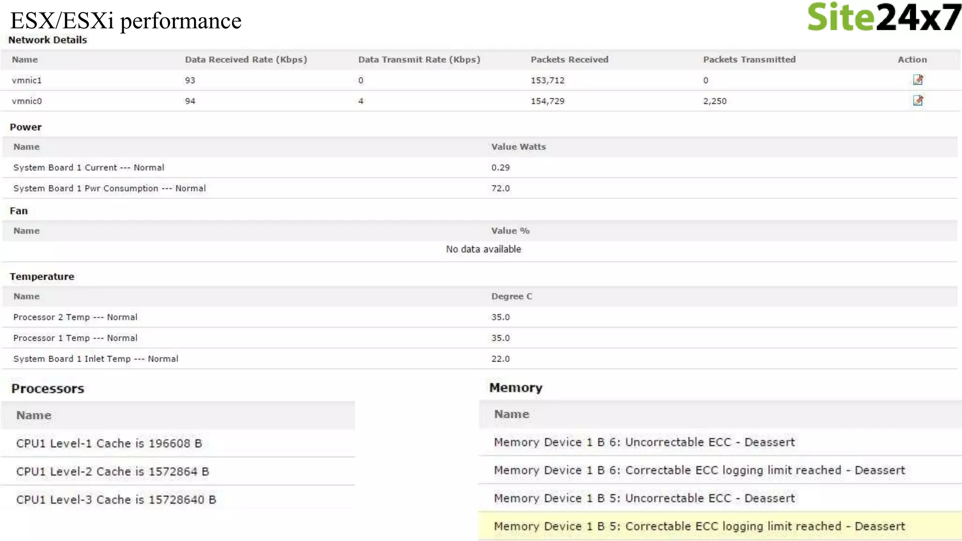Click the System Board 1 Inlet Temp row
Image resolution: width=962 pixels, height=541 pixels.
(x=480, y=358)
